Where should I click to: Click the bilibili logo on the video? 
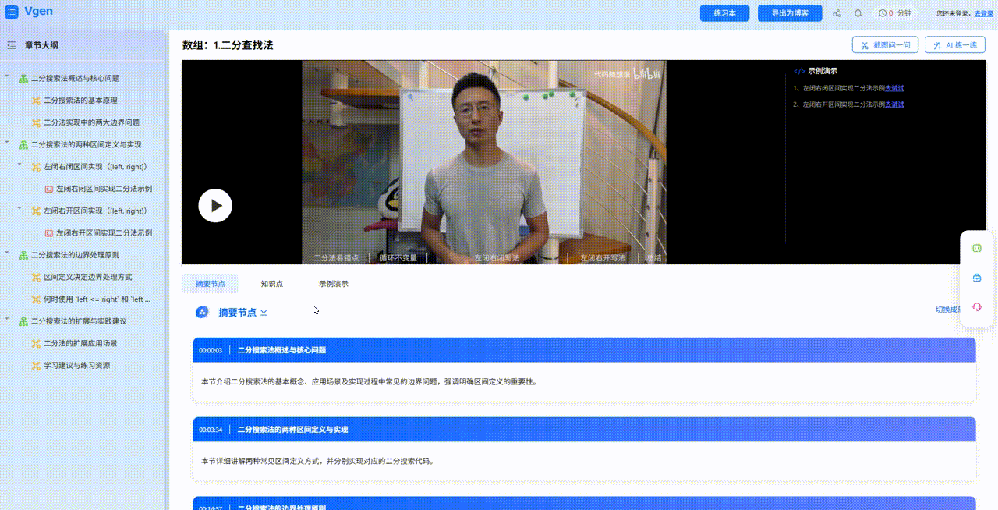[646, 73]
